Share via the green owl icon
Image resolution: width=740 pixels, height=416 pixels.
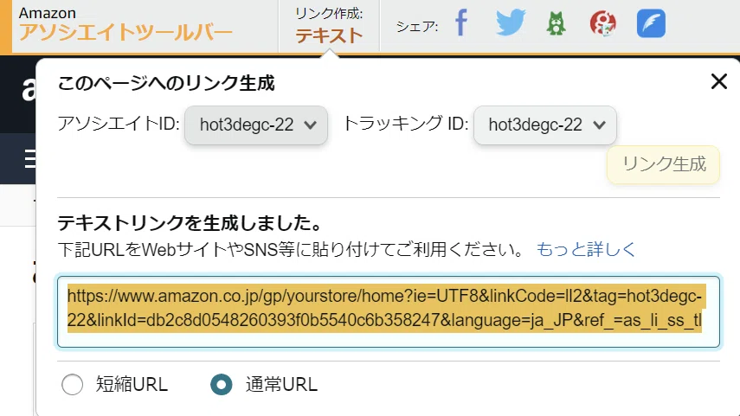point(556,23)
